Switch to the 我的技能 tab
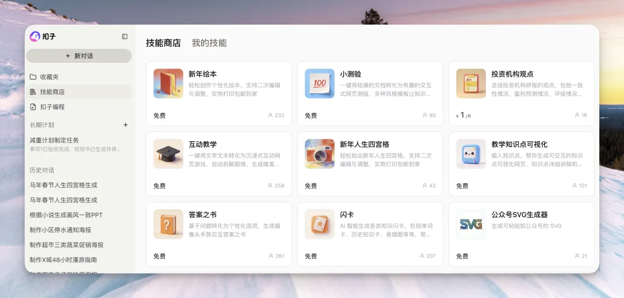The width and height of the screenshot is (624, 298). [x=209, y=43]
